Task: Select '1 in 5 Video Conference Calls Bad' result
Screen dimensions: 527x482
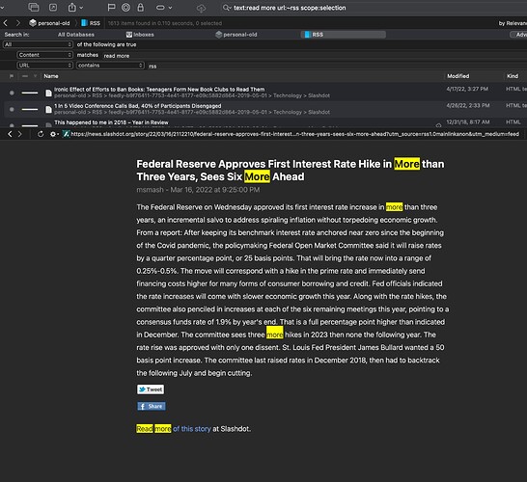Action: (x=138, y=106)
